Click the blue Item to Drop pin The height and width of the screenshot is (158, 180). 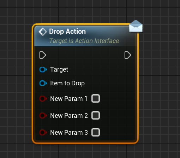[x=43, y=83]
